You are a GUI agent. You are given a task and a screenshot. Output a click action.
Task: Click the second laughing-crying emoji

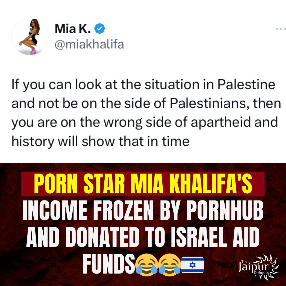169,265
